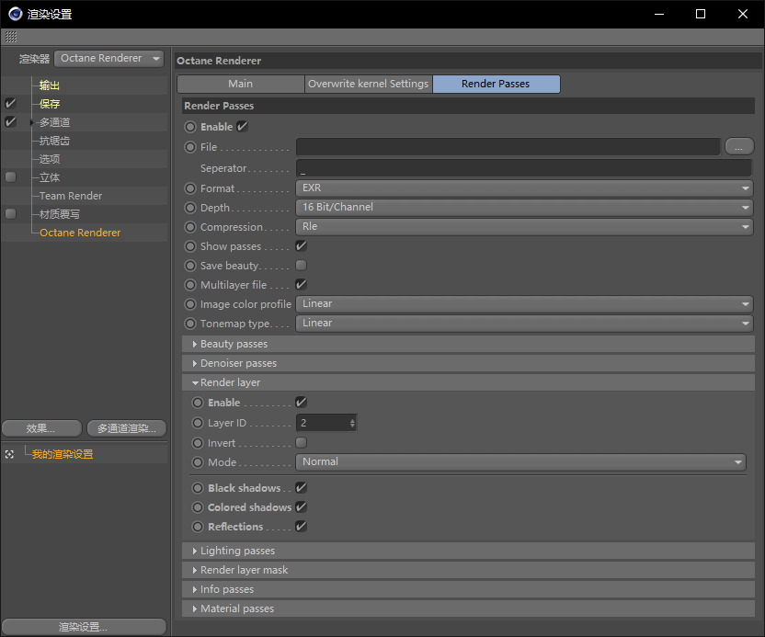This screenshot has width=765, height=637.
Task: Toggle the Render Passes Enable checkbox
Action: 242,126
